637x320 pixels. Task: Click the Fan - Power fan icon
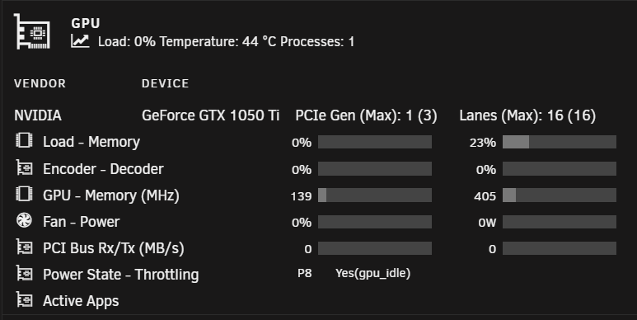24,221
